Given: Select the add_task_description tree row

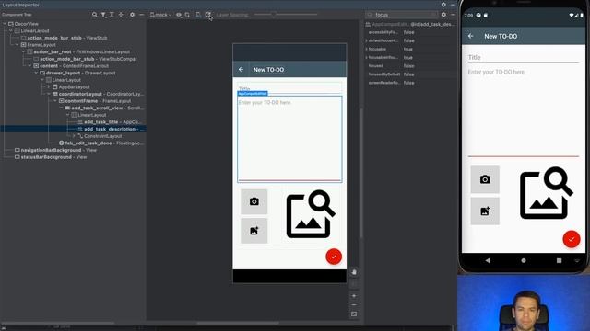Looking at the screenshot, I should (x=74, y=129).
